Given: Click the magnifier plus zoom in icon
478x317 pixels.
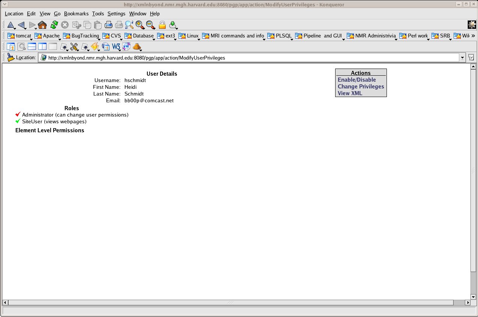Looking at the screenshot, I should [140, 25].
